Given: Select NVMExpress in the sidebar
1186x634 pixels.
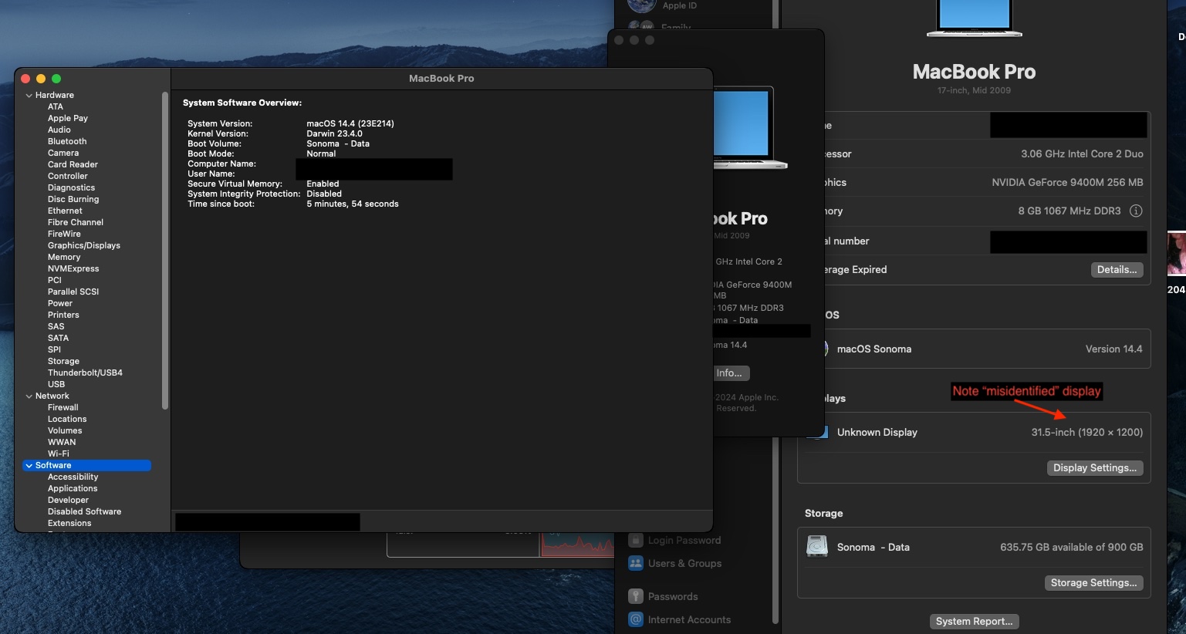Looking at the screenshot, I should click(73, 269).
